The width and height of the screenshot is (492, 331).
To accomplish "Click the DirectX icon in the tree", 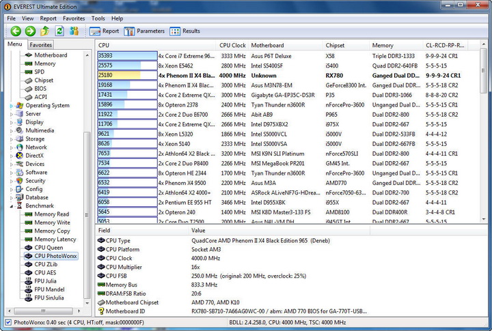I will tap(19, 156).
